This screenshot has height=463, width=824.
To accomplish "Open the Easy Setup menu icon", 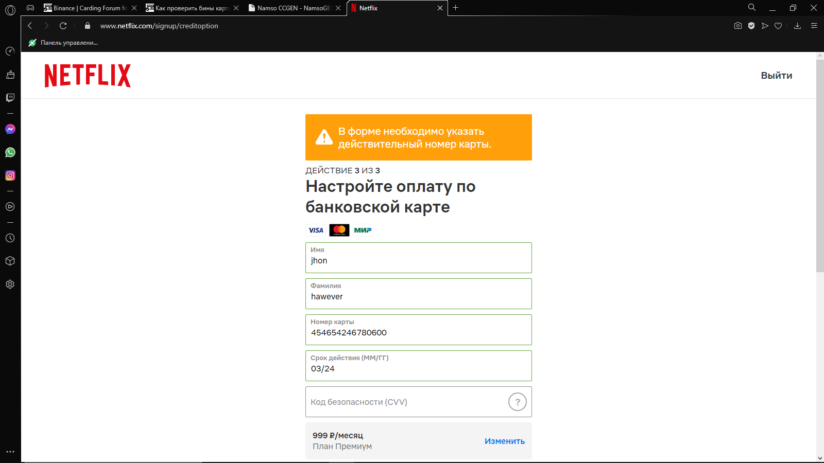I will [x=814, y=26].
